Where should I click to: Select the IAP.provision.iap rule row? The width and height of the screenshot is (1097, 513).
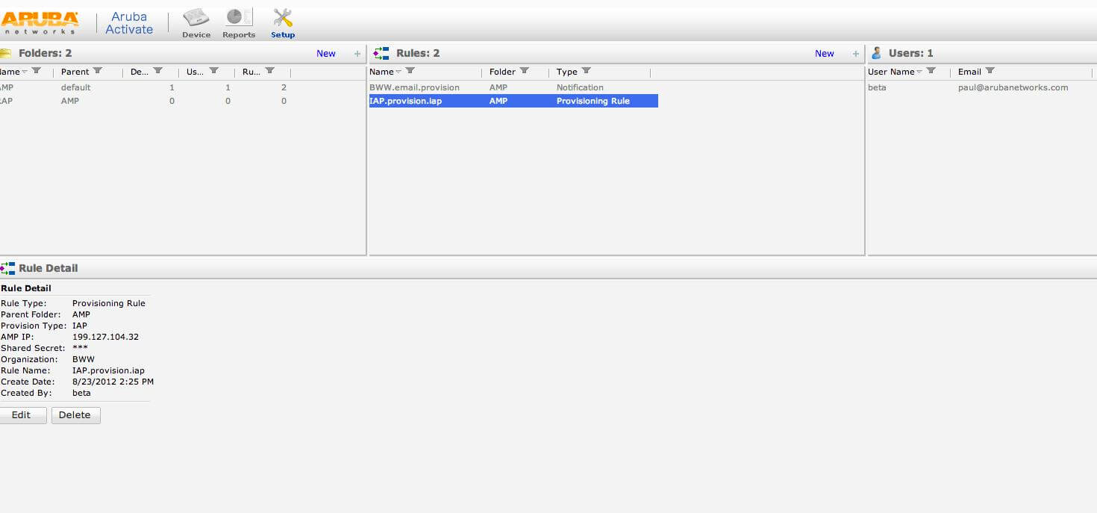point(406,101)
